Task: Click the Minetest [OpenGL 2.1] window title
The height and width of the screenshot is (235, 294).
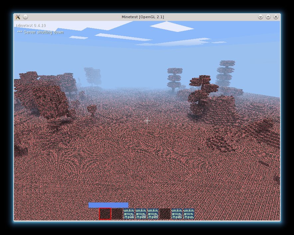Action: point(143,17)
